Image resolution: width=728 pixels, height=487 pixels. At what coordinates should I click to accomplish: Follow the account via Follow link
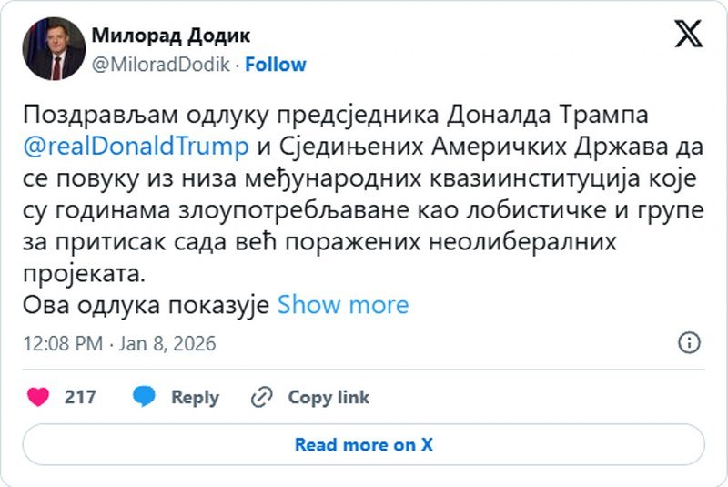pos(276,65)
